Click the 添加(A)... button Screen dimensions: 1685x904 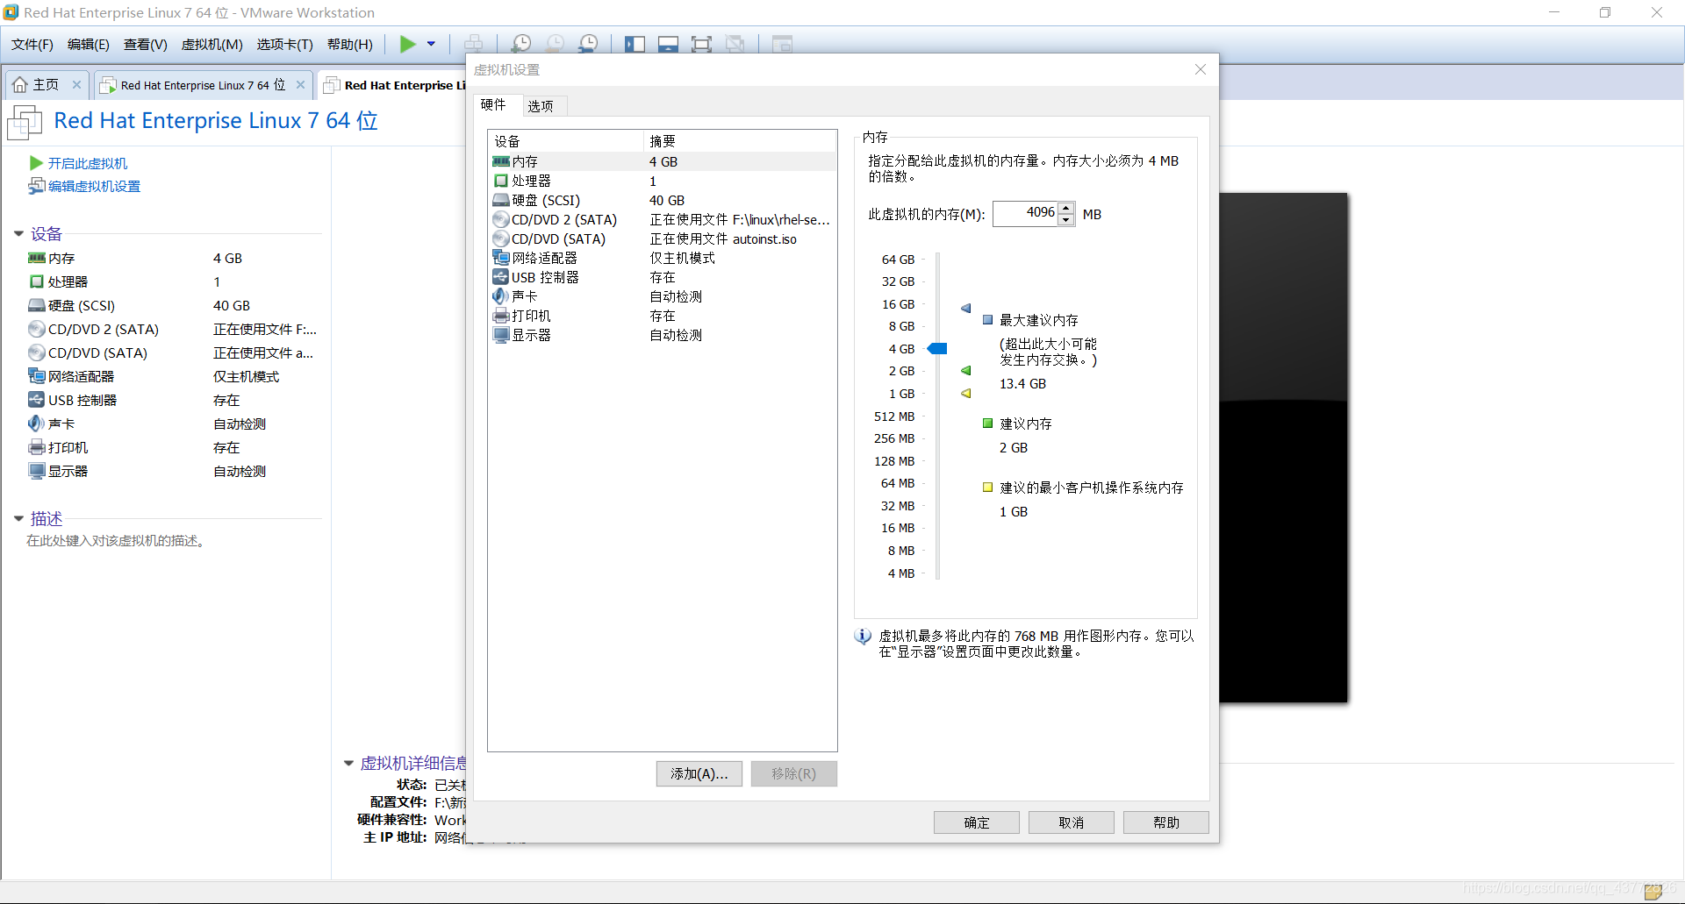[x=699, y=773]
